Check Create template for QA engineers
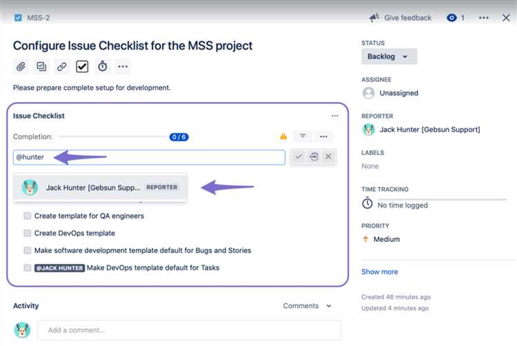Image resolution: width=517 pixels, height=346 pixels. [x=28, y=216]
